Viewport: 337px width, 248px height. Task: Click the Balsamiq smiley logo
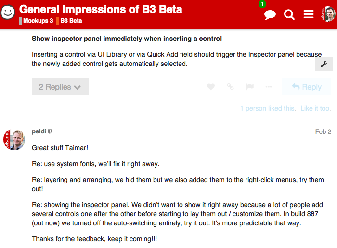click(8, 13)
